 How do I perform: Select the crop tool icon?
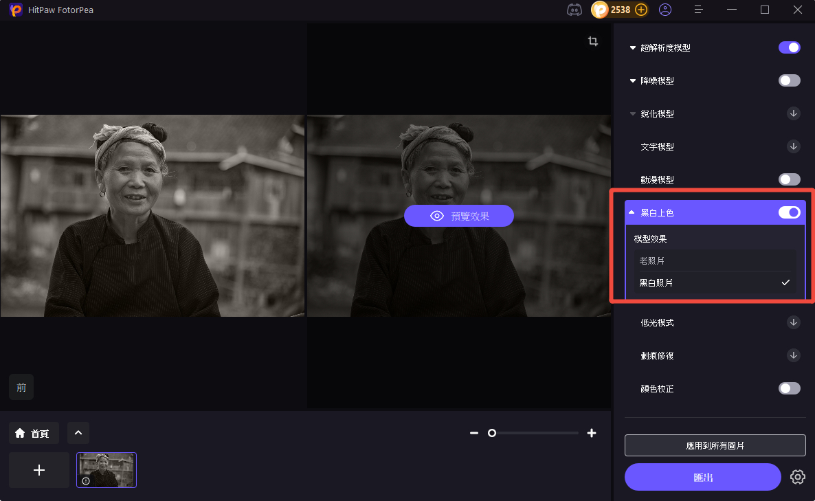(593, 41)
